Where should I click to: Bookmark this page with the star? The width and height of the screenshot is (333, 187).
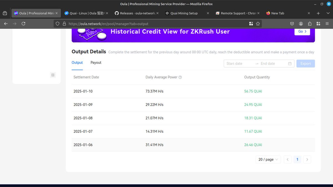pos(258,24)
